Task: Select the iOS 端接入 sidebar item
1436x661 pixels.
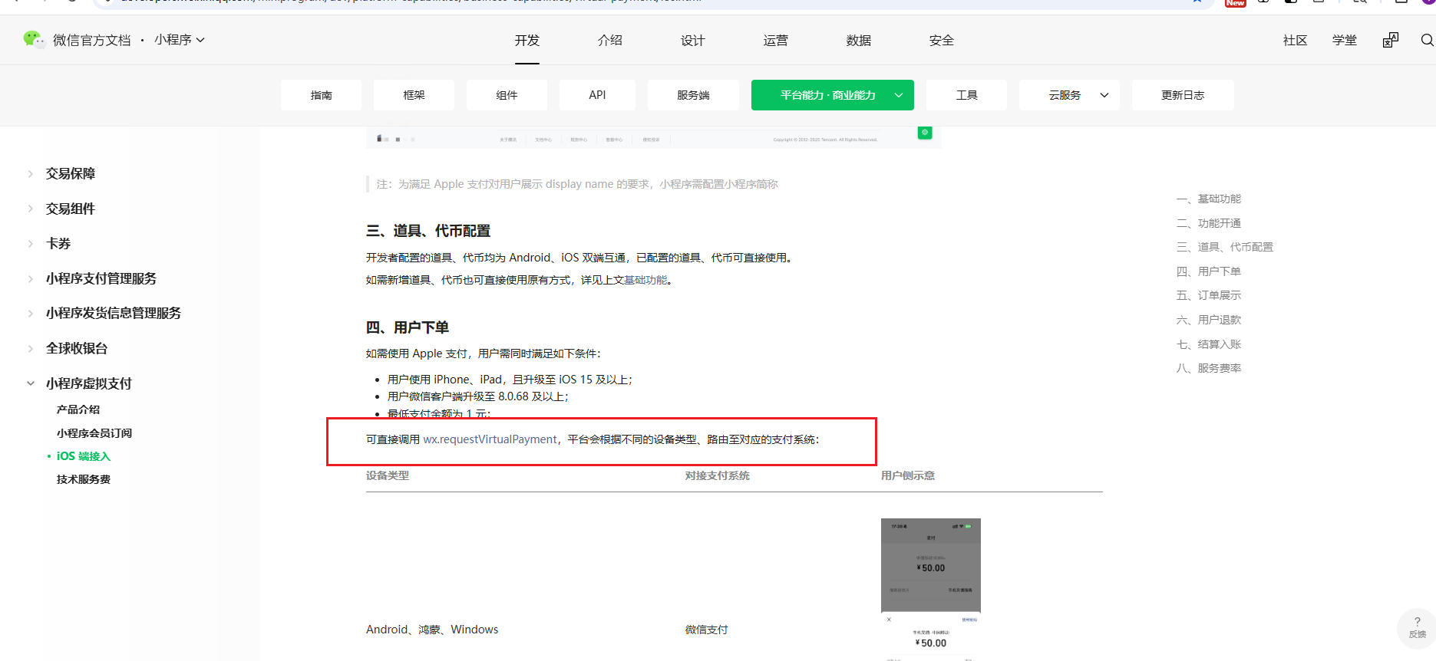Action: pyautogui.click(x=84, y=456)
